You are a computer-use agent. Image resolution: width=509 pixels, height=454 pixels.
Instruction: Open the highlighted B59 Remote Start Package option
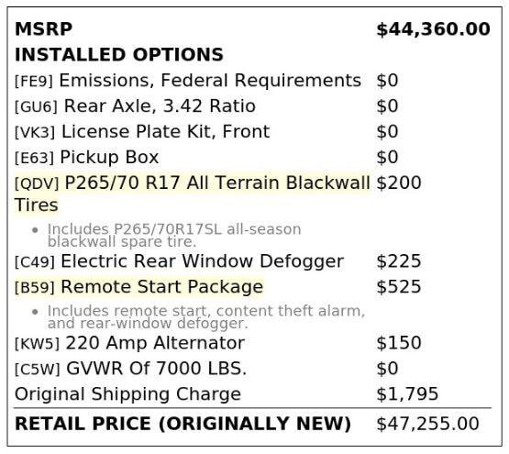tap(138, 287)
